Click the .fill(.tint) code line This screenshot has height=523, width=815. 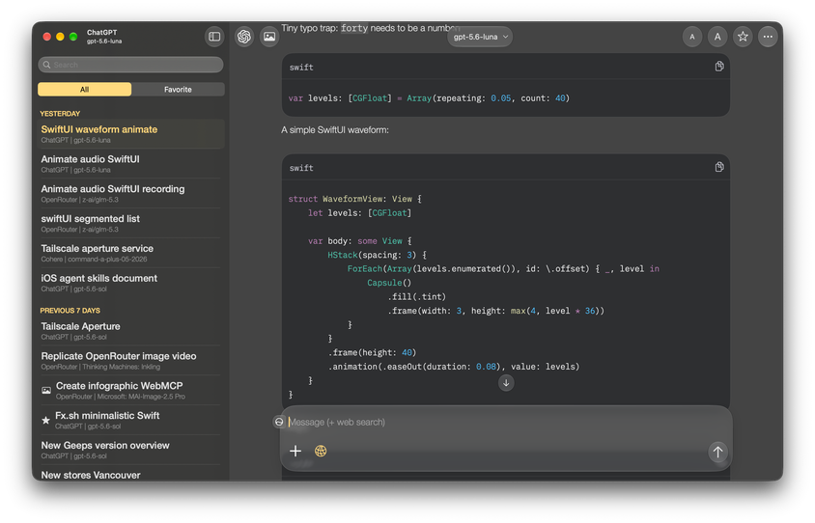416,296
